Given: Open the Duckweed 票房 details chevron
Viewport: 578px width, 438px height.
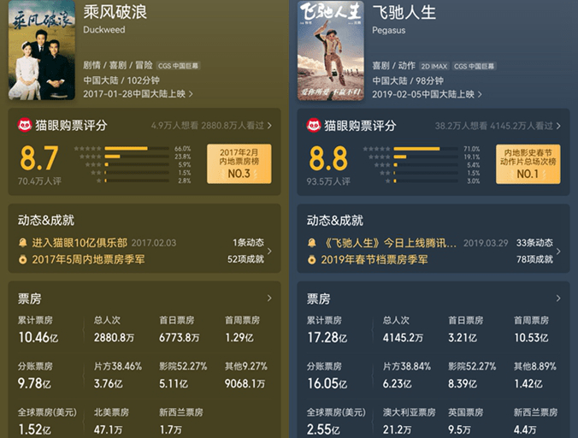Looking at the screenshot, I should 269,298.
